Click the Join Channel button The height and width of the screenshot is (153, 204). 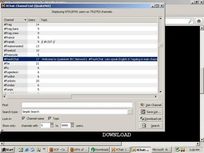[151, 105]
